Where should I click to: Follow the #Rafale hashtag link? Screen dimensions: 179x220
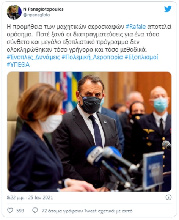136,27
